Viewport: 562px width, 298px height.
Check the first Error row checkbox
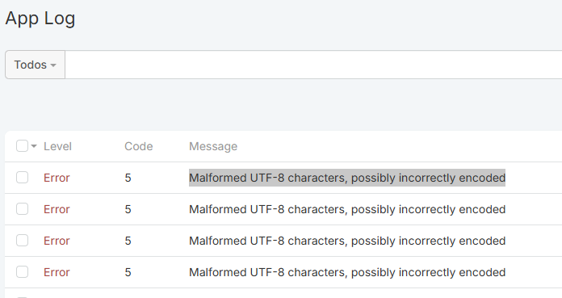23,178
